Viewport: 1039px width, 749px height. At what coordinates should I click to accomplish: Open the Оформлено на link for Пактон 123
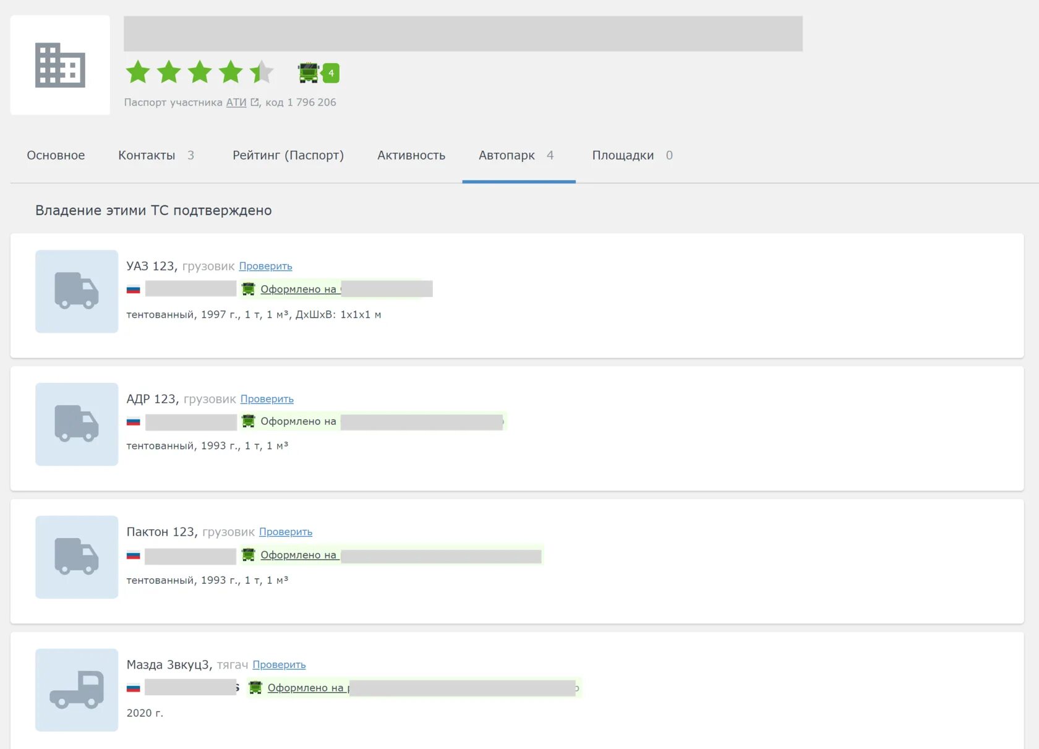(x=300, y=555)
